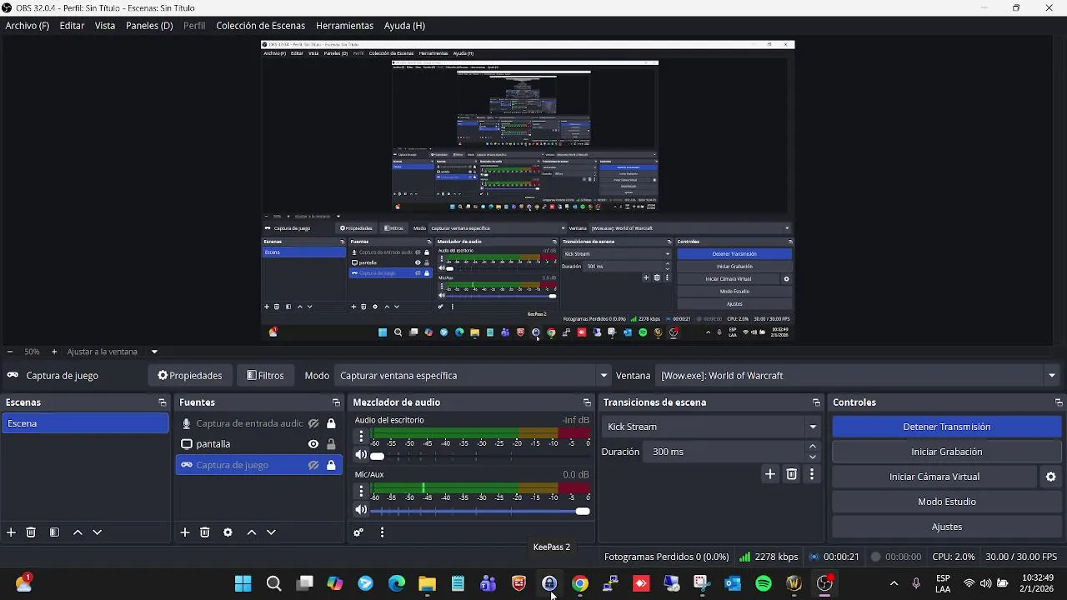The height and width of the screenshot is (600, 1067).
Task: Show the Captura de juego source
Action: pos(313,465)
